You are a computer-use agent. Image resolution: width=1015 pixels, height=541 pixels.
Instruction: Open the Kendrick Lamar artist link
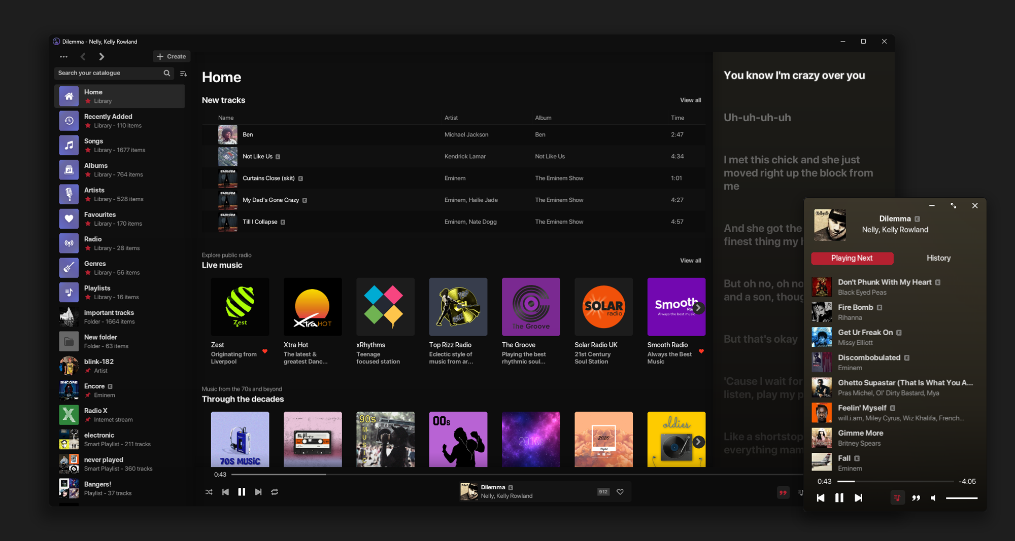(x=465, y=157)
